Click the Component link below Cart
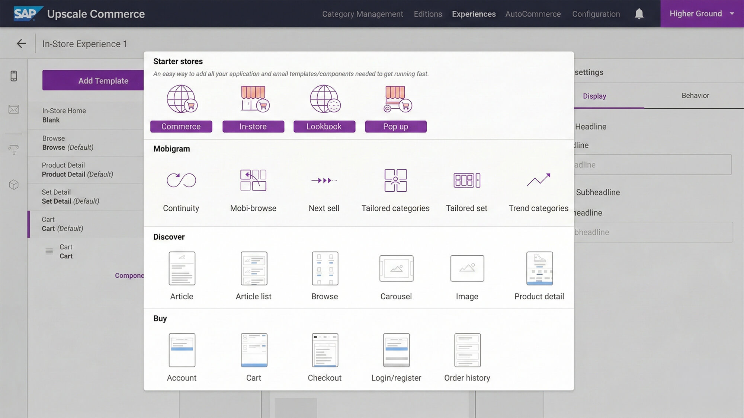Image resolution: width=744 pixels, height=418 pixels. coord(129,275)
